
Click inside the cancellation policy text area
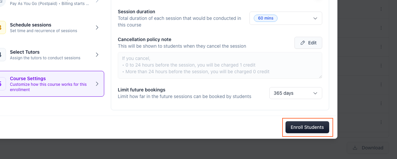(x=220, y=65)
